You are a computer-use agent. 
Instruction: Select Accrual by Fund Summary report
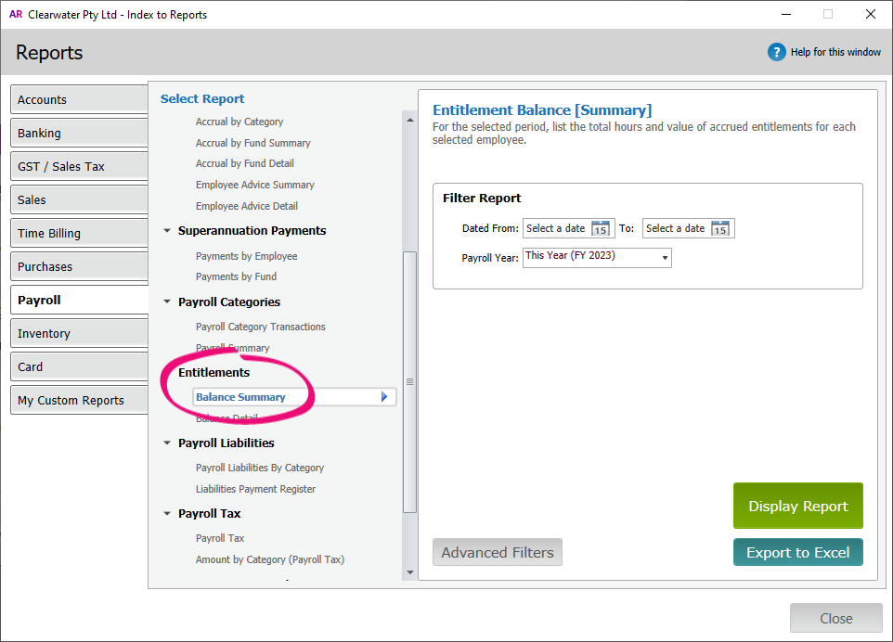click(252, 143)
